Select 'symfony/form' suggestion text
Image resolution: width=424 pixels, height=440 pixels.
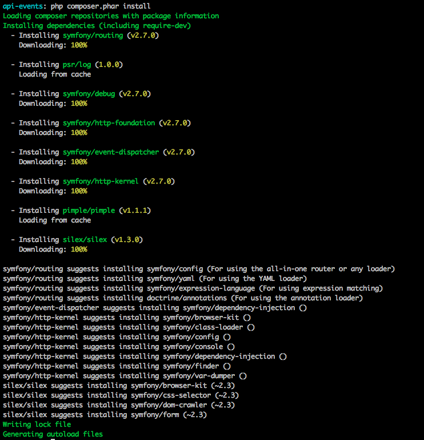point(155,415)
